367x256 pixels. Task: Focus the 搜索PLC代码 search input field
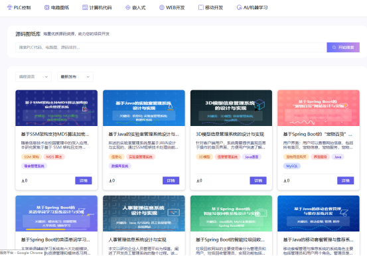[x=171, y=47]
